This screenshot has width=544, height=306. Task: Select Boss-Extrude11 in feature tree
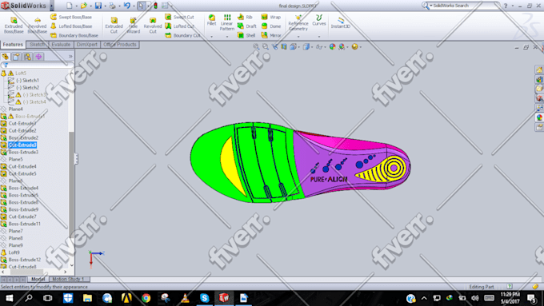24,224
